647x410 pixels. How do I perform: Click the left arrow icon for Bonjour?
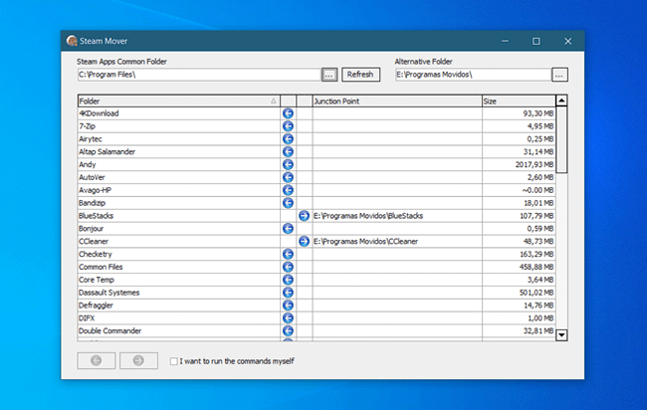point(288,229)
